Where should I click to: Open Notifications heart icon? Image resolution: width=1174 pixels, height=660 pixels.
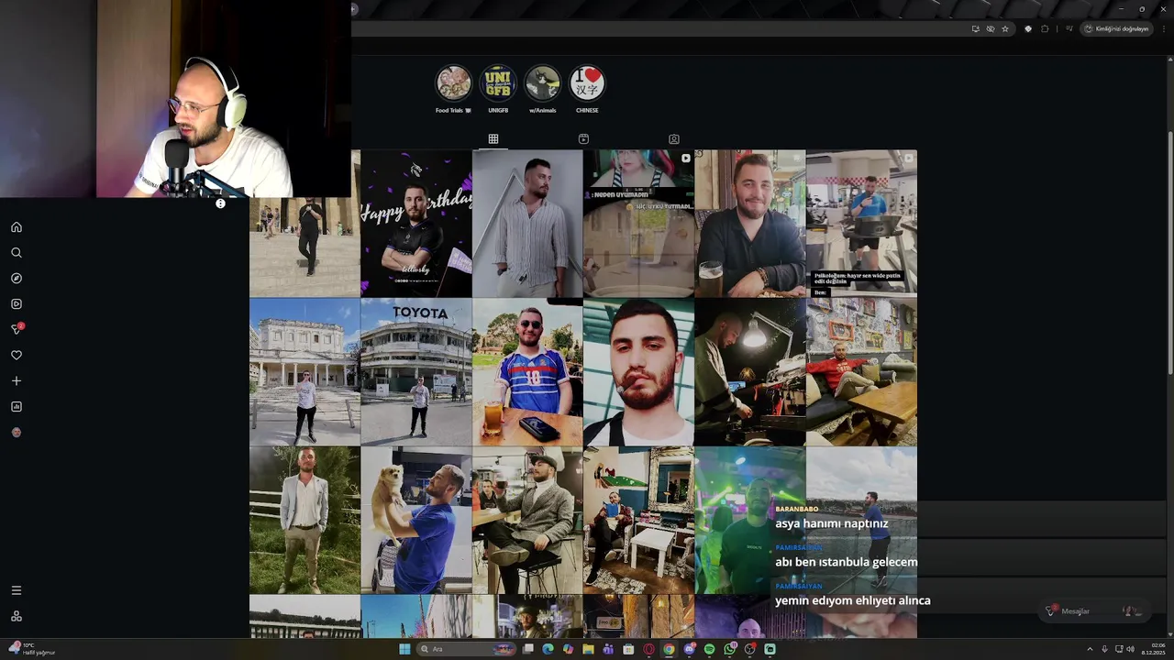coord(17,356)
